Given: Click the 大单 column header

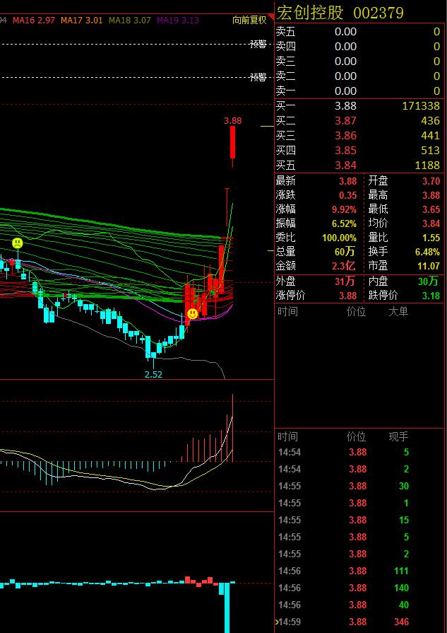Looking at the screenshot, I should pos(398,311).
